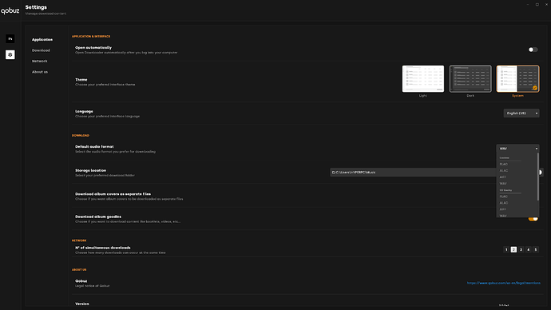Click the storage location path field

click(413, 173)
